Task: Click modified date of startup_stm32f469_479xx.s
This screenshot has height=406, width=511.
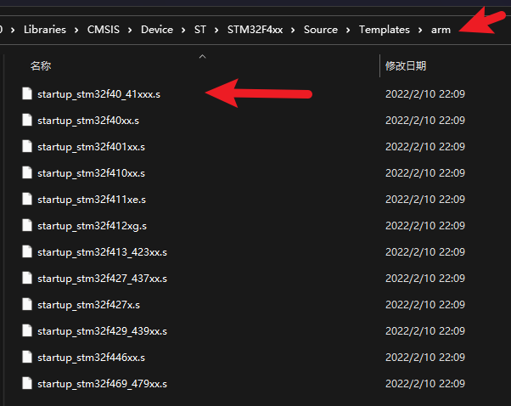Action: pyautogui.click(x=425, y=384)
